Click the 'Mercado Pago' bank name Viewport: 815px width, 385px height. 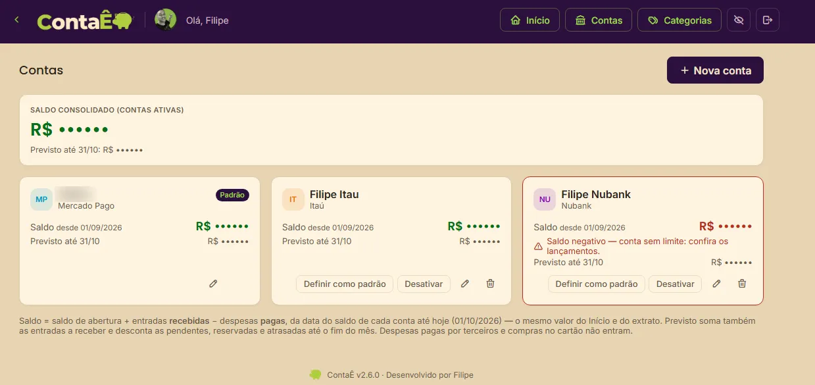click(x=86, y=206)
